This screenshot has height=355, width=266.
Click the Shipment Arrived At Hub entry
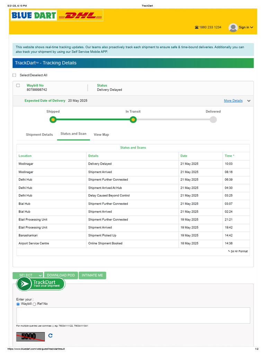(x=105, y=188)
